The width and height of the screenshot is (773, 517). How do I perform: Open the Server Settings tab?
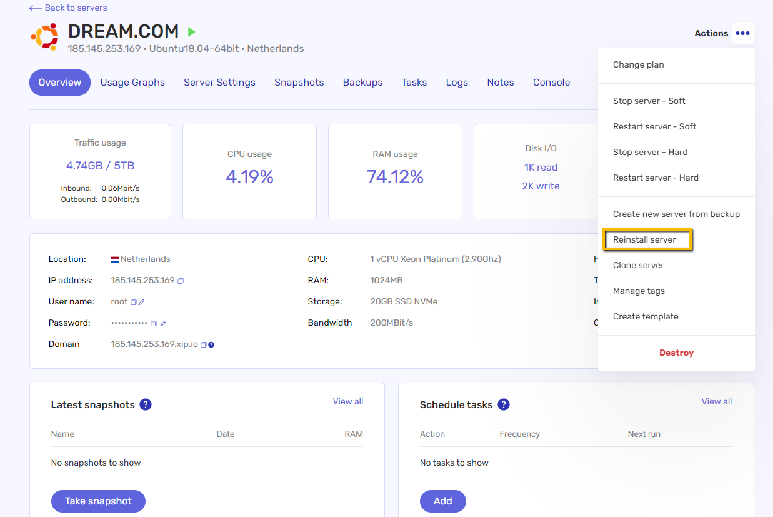click(x=219, y=83)
